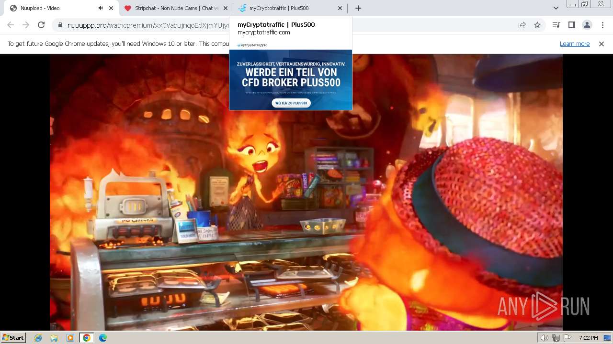
Task: Open the Windows Start menu
Action: [13, 337]
